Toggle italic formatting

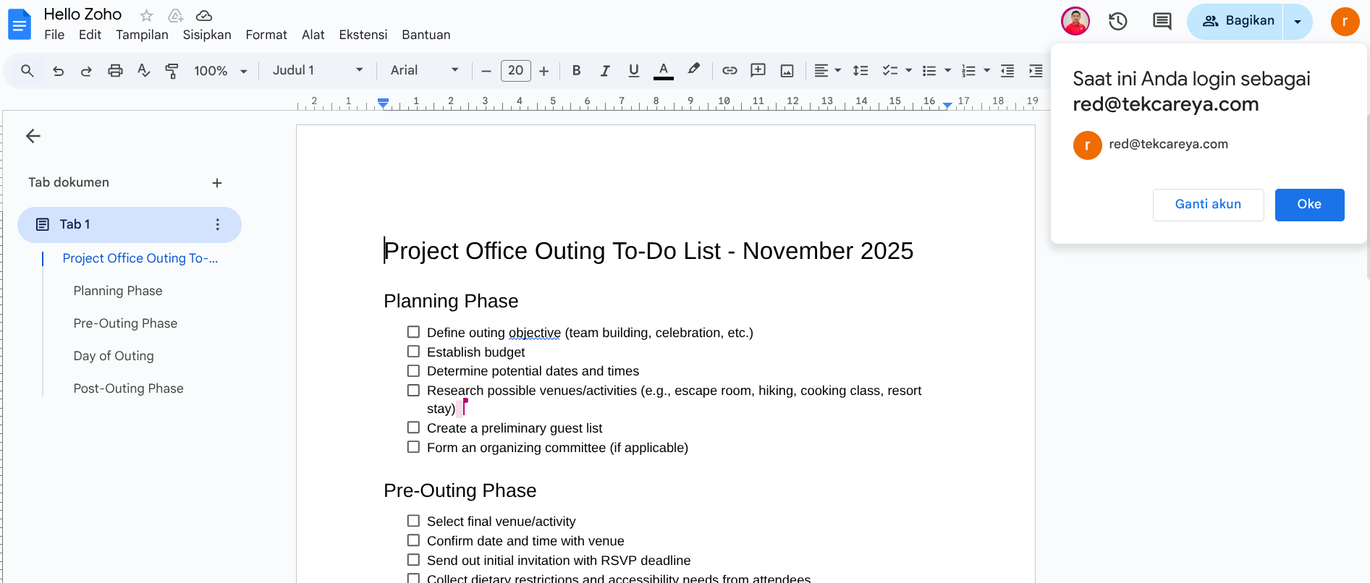click(x=605, y=71)
